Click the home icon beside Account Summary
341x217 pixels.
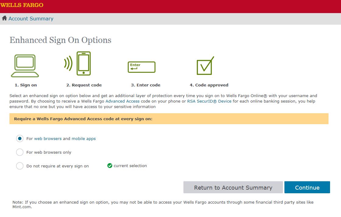click(4, 18)
